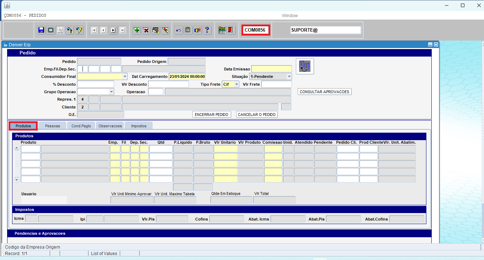The width and height of the screenshot is (484, 260).
Task: Go to the next record
Action: tap(113, 30)
